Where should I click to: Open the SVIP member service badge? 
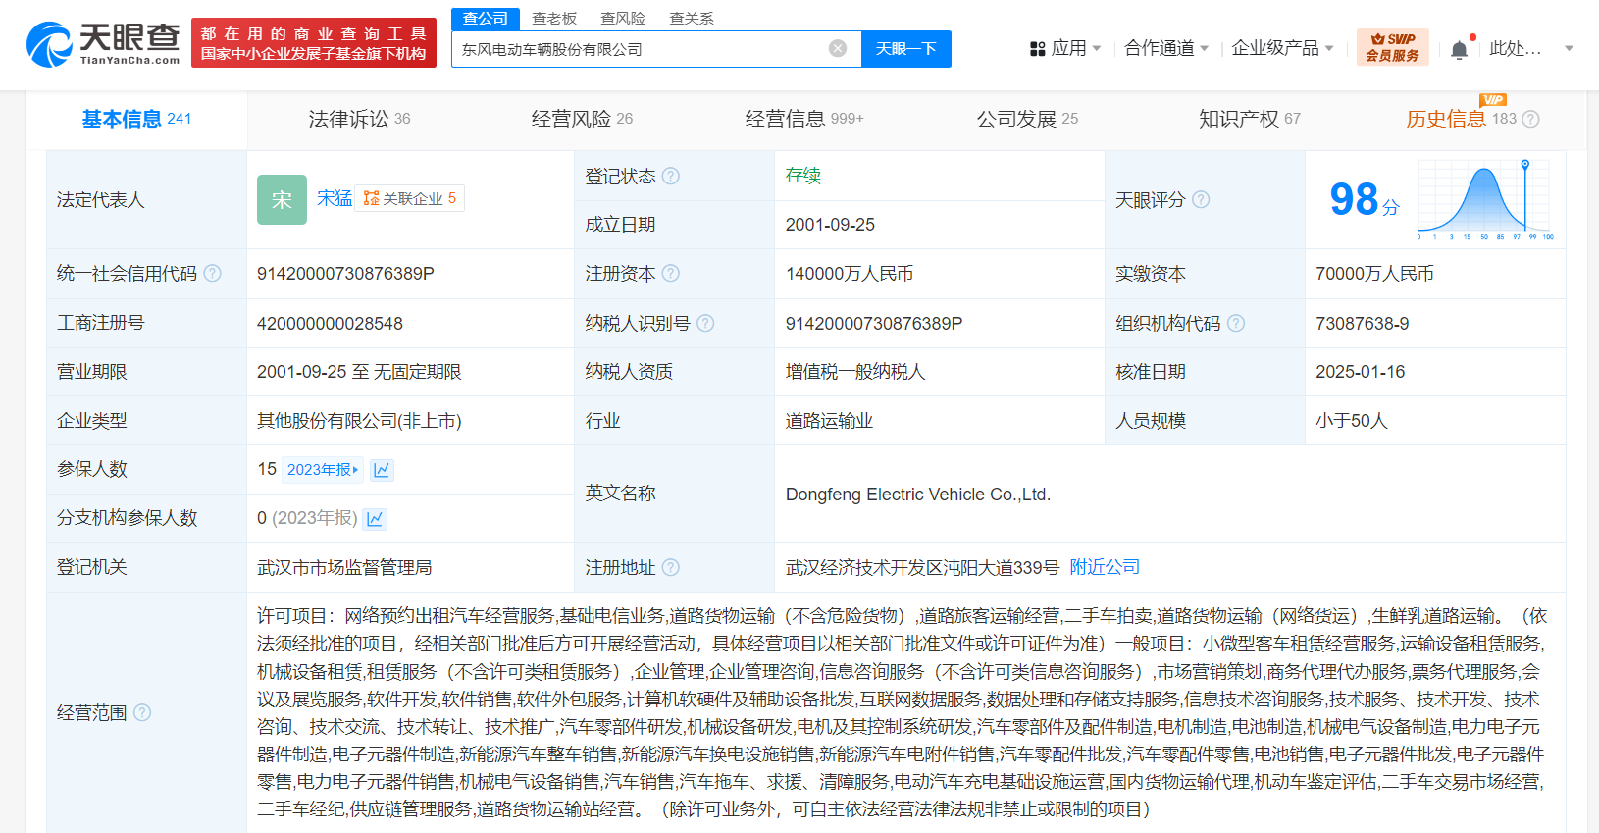point(1392,47)
